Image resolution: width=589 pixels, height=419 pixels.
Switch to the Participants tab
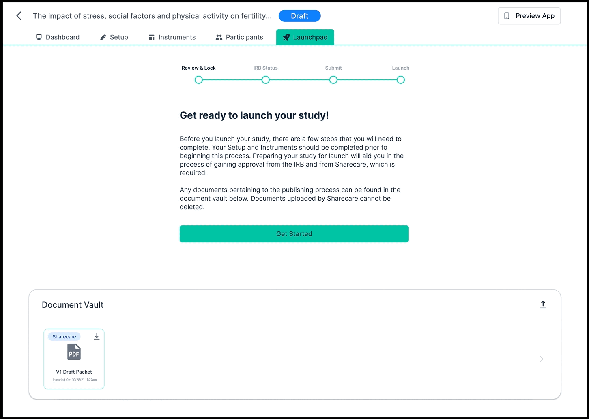pos(239,37)
